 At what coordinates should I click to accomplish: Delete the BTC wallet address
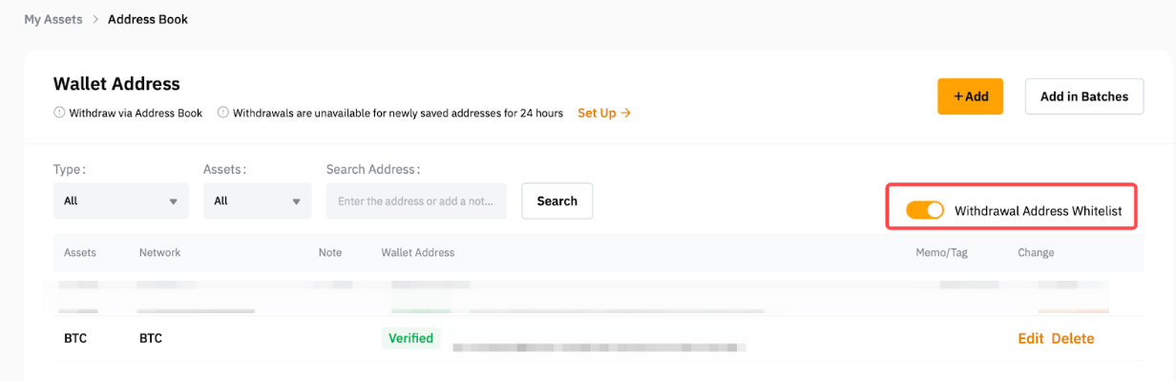pyautogui.click(x=1073, y=338)
